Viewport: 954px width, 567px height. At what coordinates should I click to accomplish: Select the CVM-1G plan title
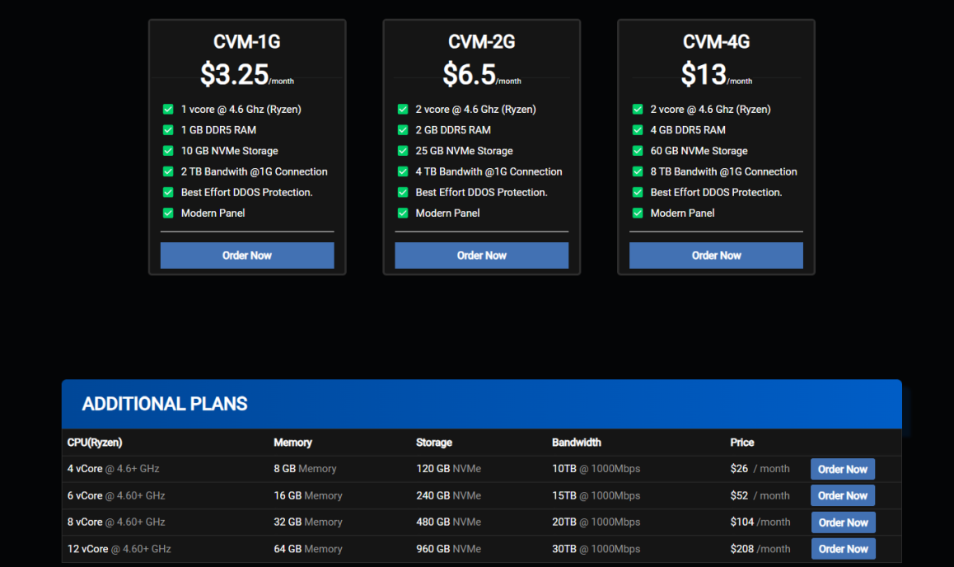coord(247,41)
